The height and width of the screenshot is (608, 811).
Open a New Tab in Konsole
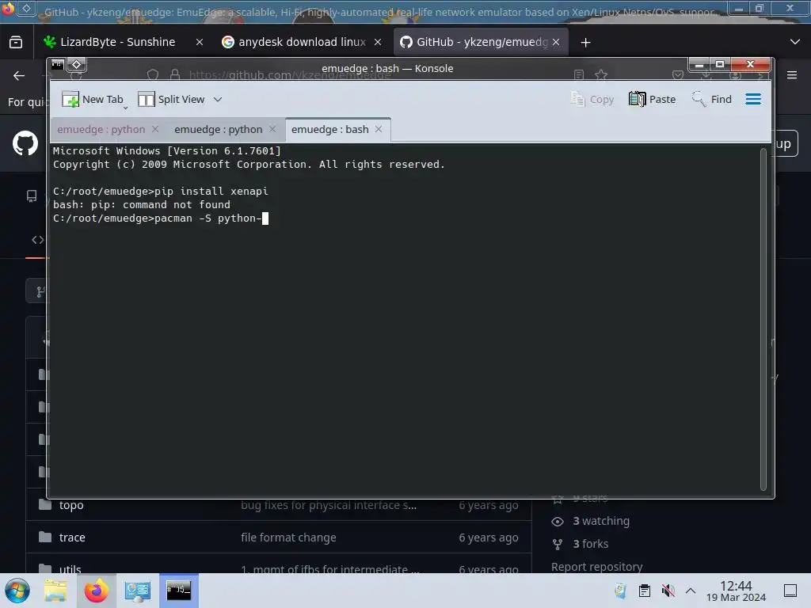pos(93,99)
